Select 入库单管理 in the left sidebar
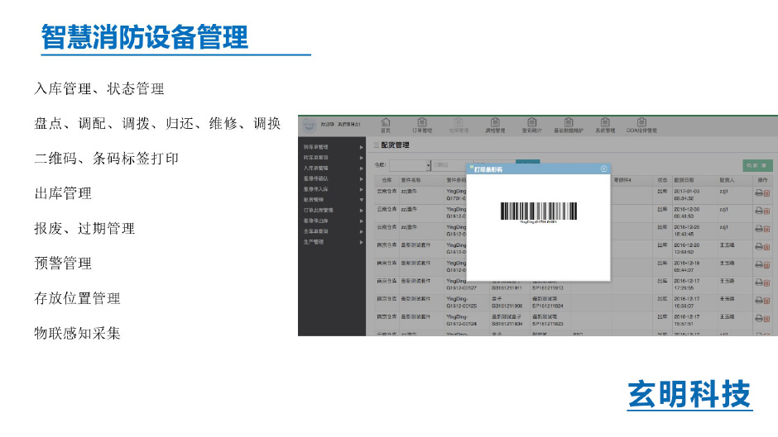778x437 pixels. coord(331,168)
